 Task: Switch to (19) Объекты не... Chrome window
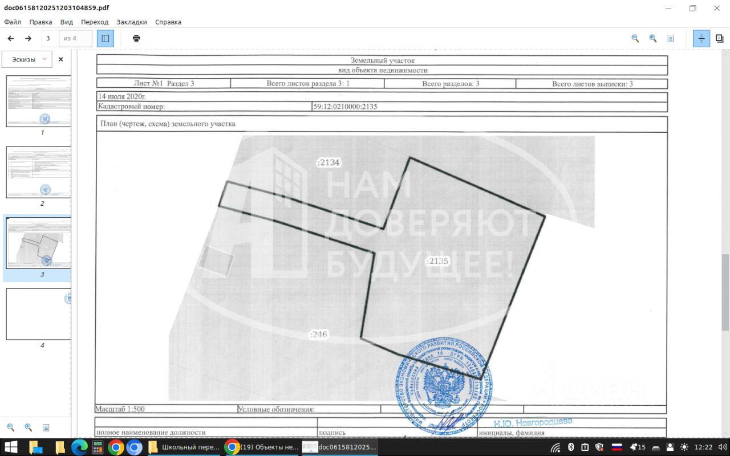(x=262, y=447)
